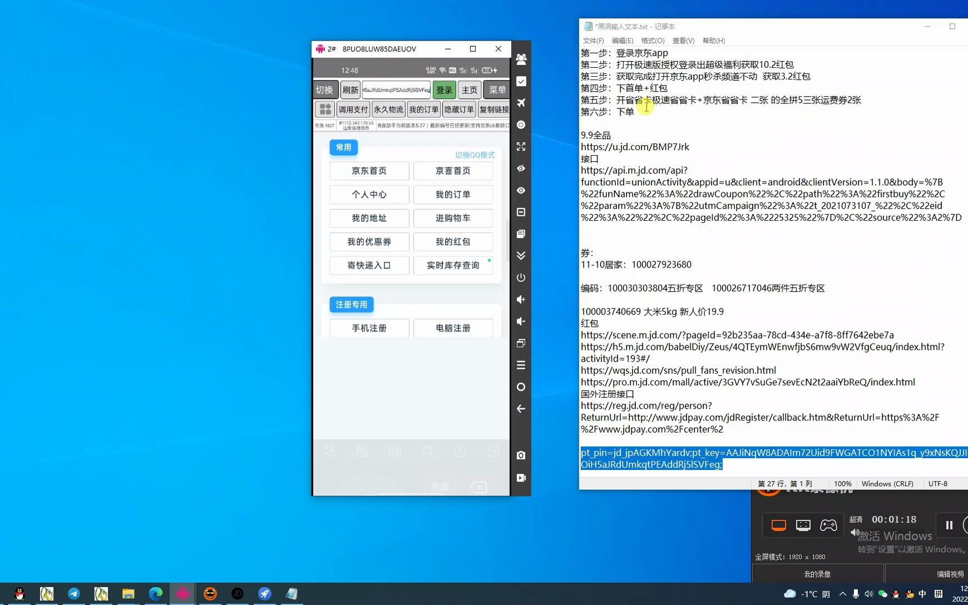
Task: Open 进购物车
Action: coord(453,218)
